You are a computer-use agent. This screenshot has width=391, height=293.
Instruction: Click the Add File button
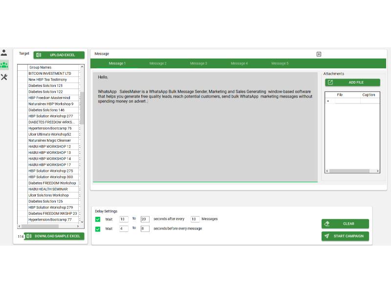352,83
